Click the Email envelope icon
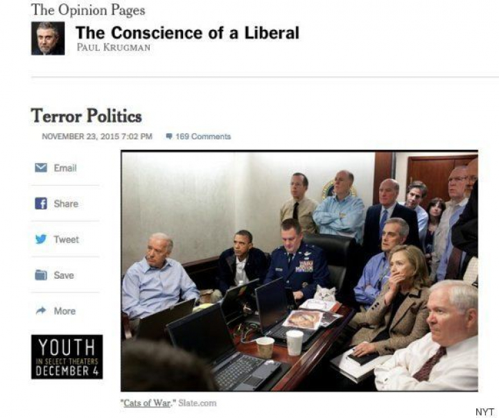The image size is (499, 418). [41, 168]
